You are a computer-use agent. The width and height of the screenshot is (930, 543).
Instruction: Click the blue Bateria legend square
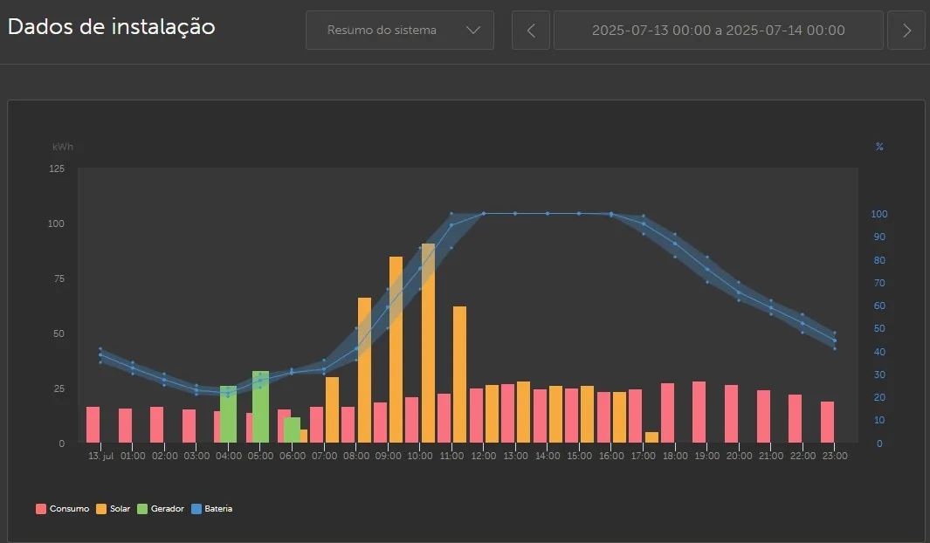point(196,508)
